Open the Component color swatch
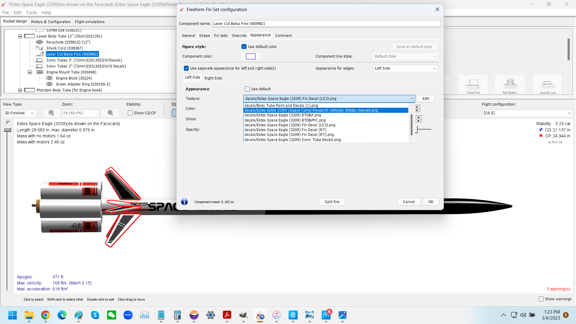Screen dimensions: 576x324 [250, 56]
